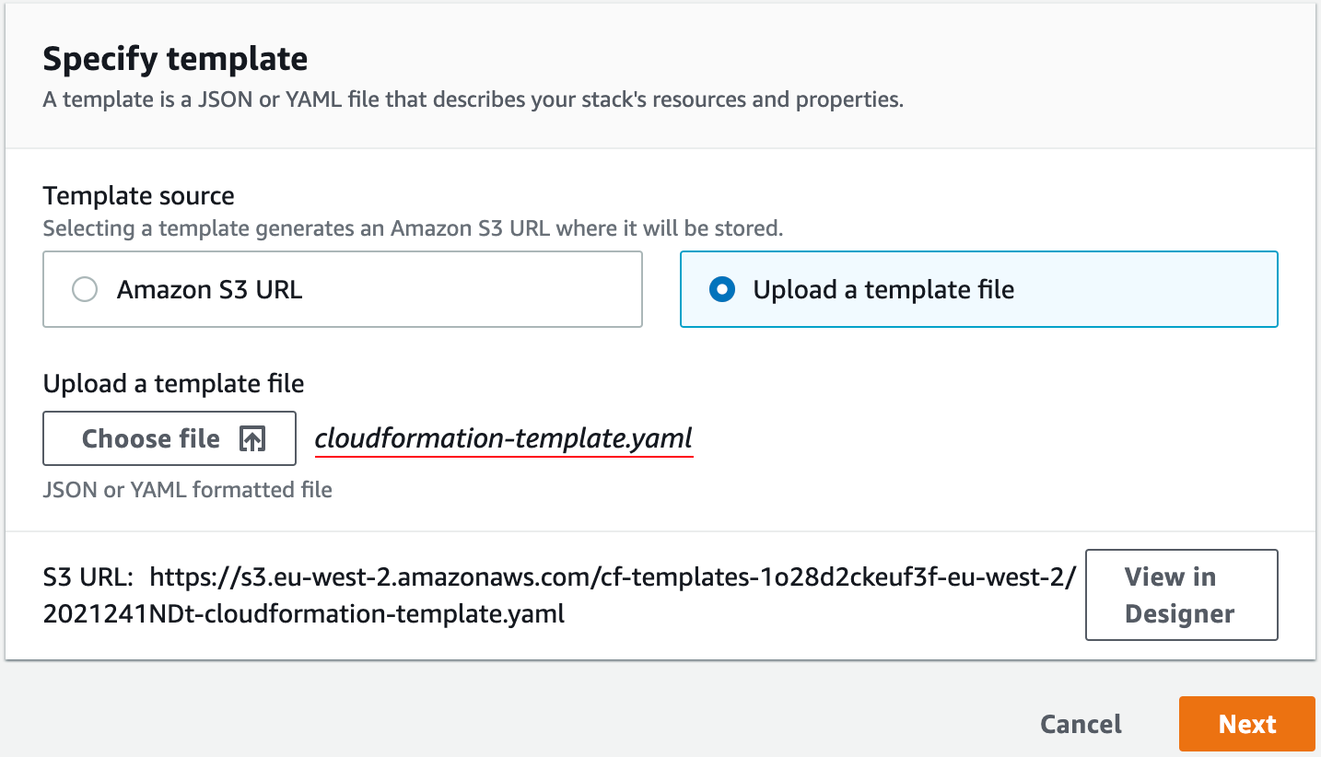Image resolution: width=1321 pixels, height=757 pixels.
Task: Click the upload icon in Choose file
Action: 252,439
